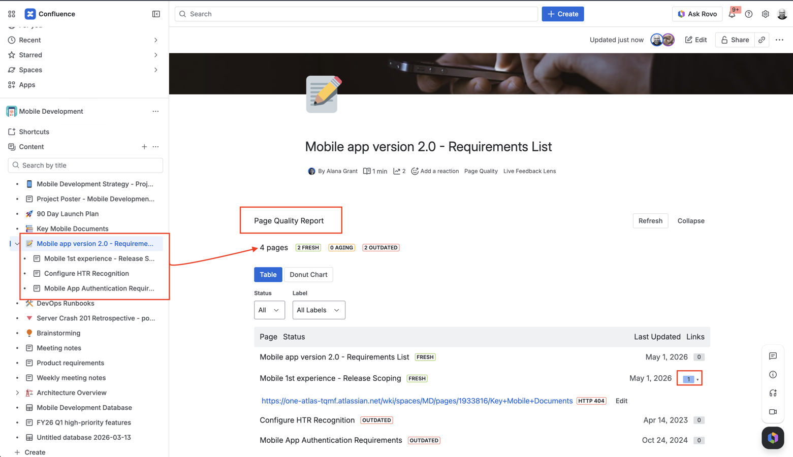Copy page link via chain icon
The image size is (793, 457).
click(762, 40)
